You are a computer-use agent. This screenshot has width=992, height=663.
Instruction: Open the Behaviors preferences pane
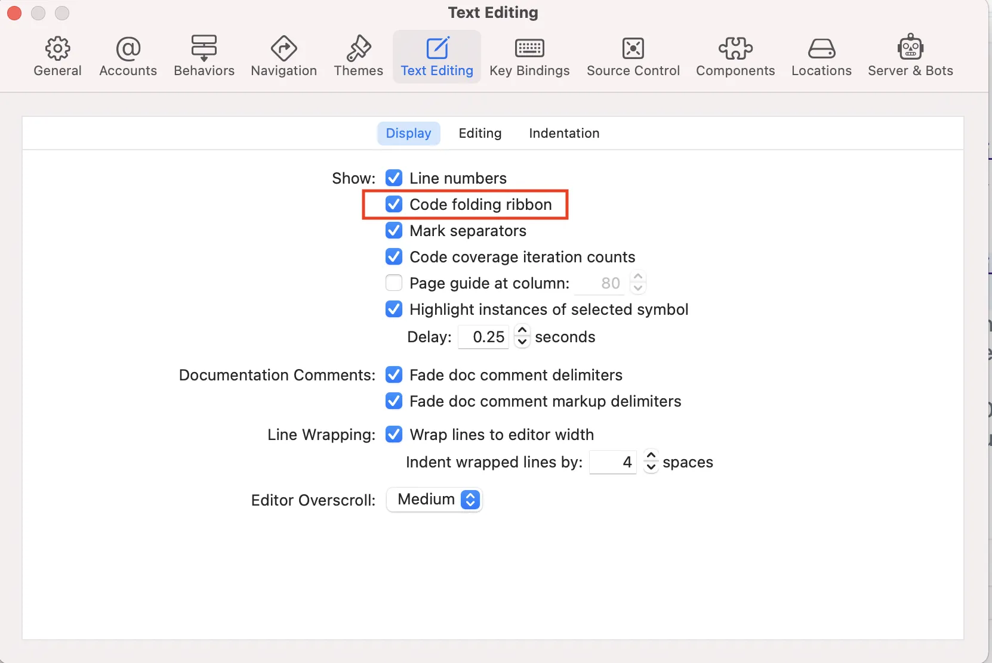204,57
